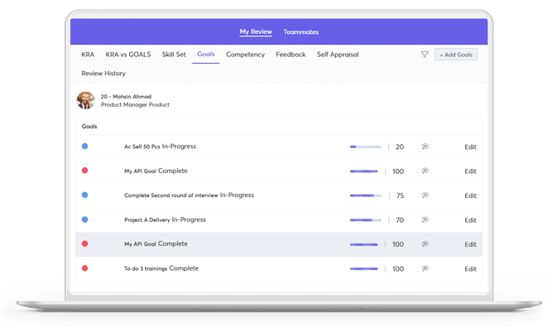Click blue status dot of Ac Sell 50 Pcs
556x331 pixels.
[x=84, y=146]
